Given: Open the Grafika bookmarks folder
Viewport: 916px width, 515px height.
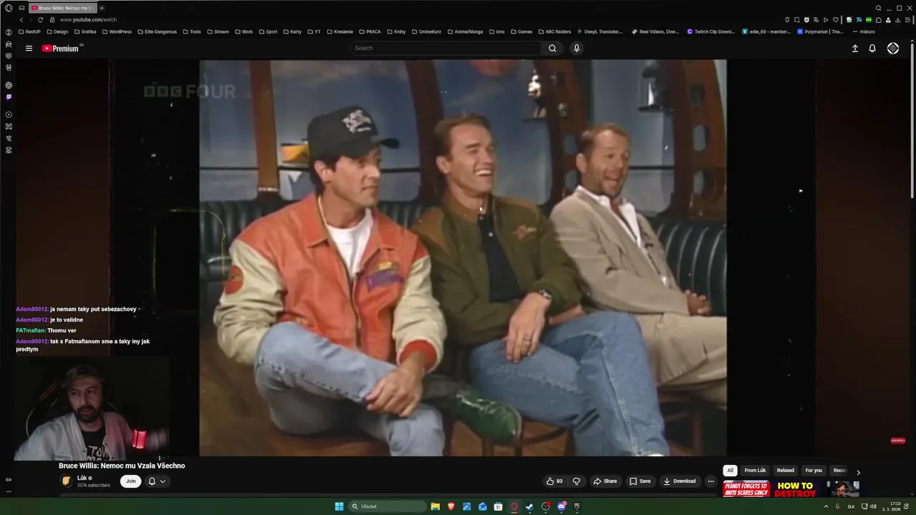Looking at the screenshot, I should (x=84, y=31).
